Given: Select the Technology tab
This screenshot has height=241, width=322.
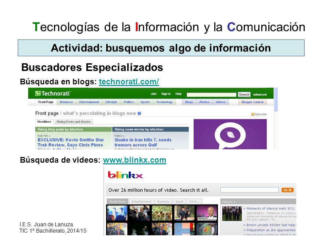Looking at the screenshot, I should coord(164,102).
